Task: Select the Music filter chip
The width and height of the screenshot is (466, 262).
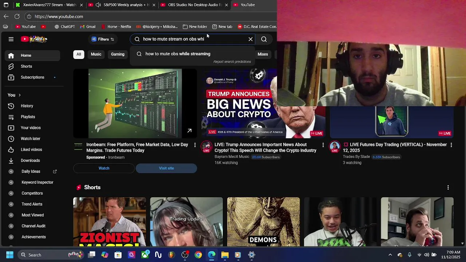Action: (96, 54)
